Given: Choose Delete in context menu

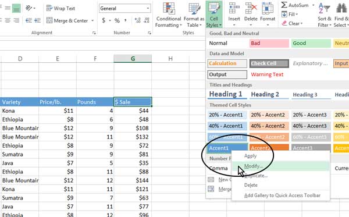Looking at the screenshot, I should (251, 185).
